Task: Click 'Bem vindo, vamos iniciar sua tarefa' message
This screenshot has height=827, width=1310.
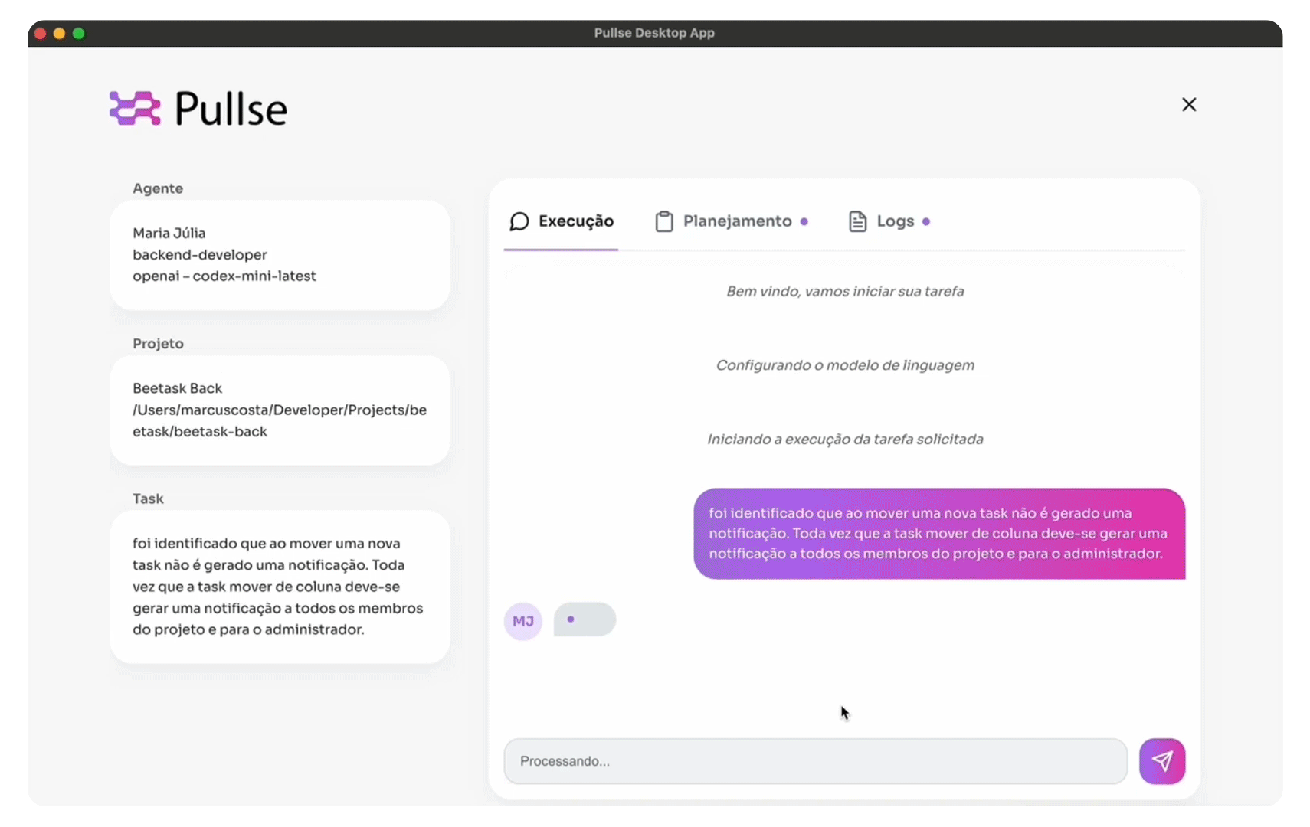Action: pos(845,291)
